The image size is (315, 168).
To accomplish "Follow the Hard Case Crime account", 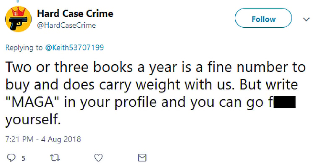I will pyautogui.click(x=263, y=19).
